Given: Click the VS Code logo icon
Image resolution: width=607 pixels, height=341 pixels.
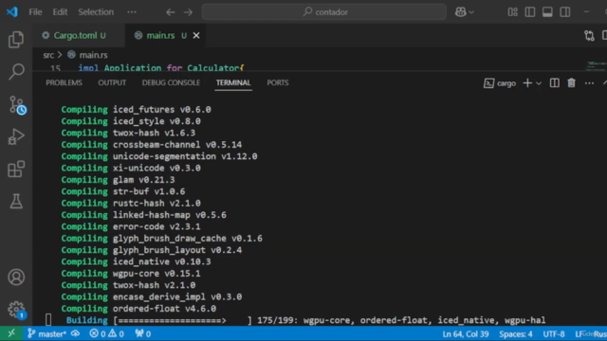Looking at the screenshot, I should pos(12,12).
